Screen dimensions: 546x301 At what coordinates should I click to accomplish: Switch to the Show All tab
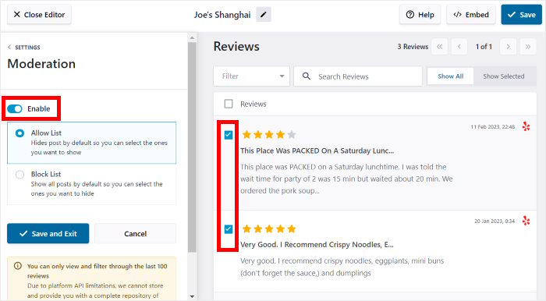click(x=450, y=76)
